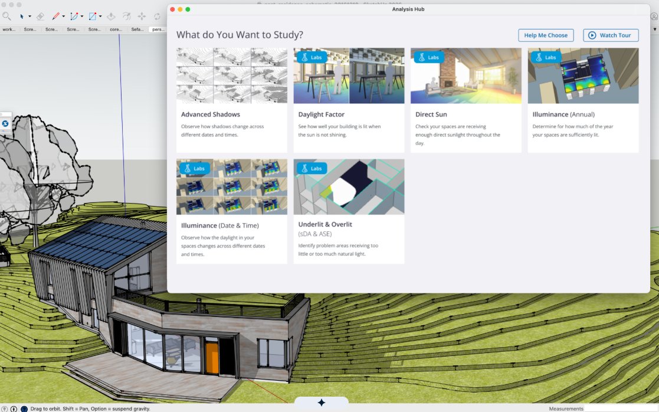This screenshot has height=412, width=659.
Task: Select the 'pers...' scene tab
Action: pyautogui.click(x=159, y=30)
